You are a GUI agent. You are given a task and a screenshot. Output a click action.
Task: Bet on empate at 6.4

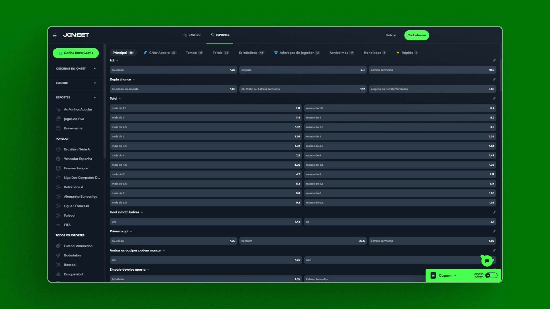pyautogui.click(x=303, y=70)
